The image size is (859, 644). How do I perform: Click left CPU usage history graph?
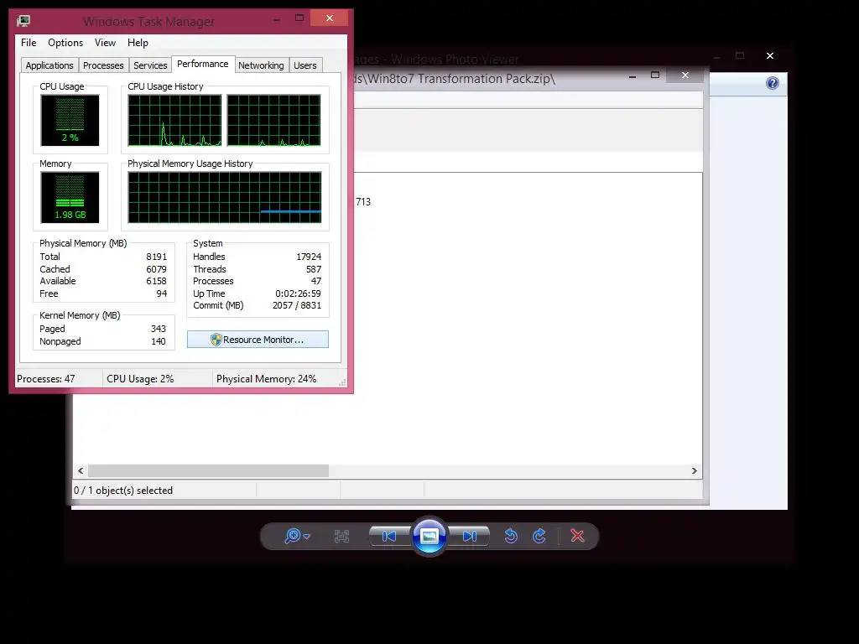click(174, 120)
